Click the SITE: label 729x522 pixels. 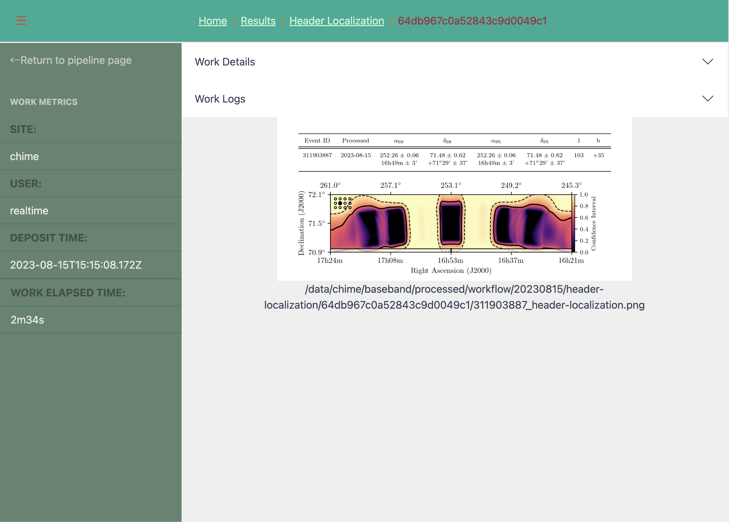23,129
